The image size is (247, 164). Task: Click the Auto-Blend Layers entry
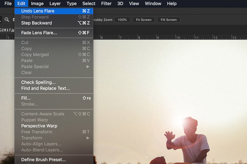pyautogui.click(x=54, y=150)
